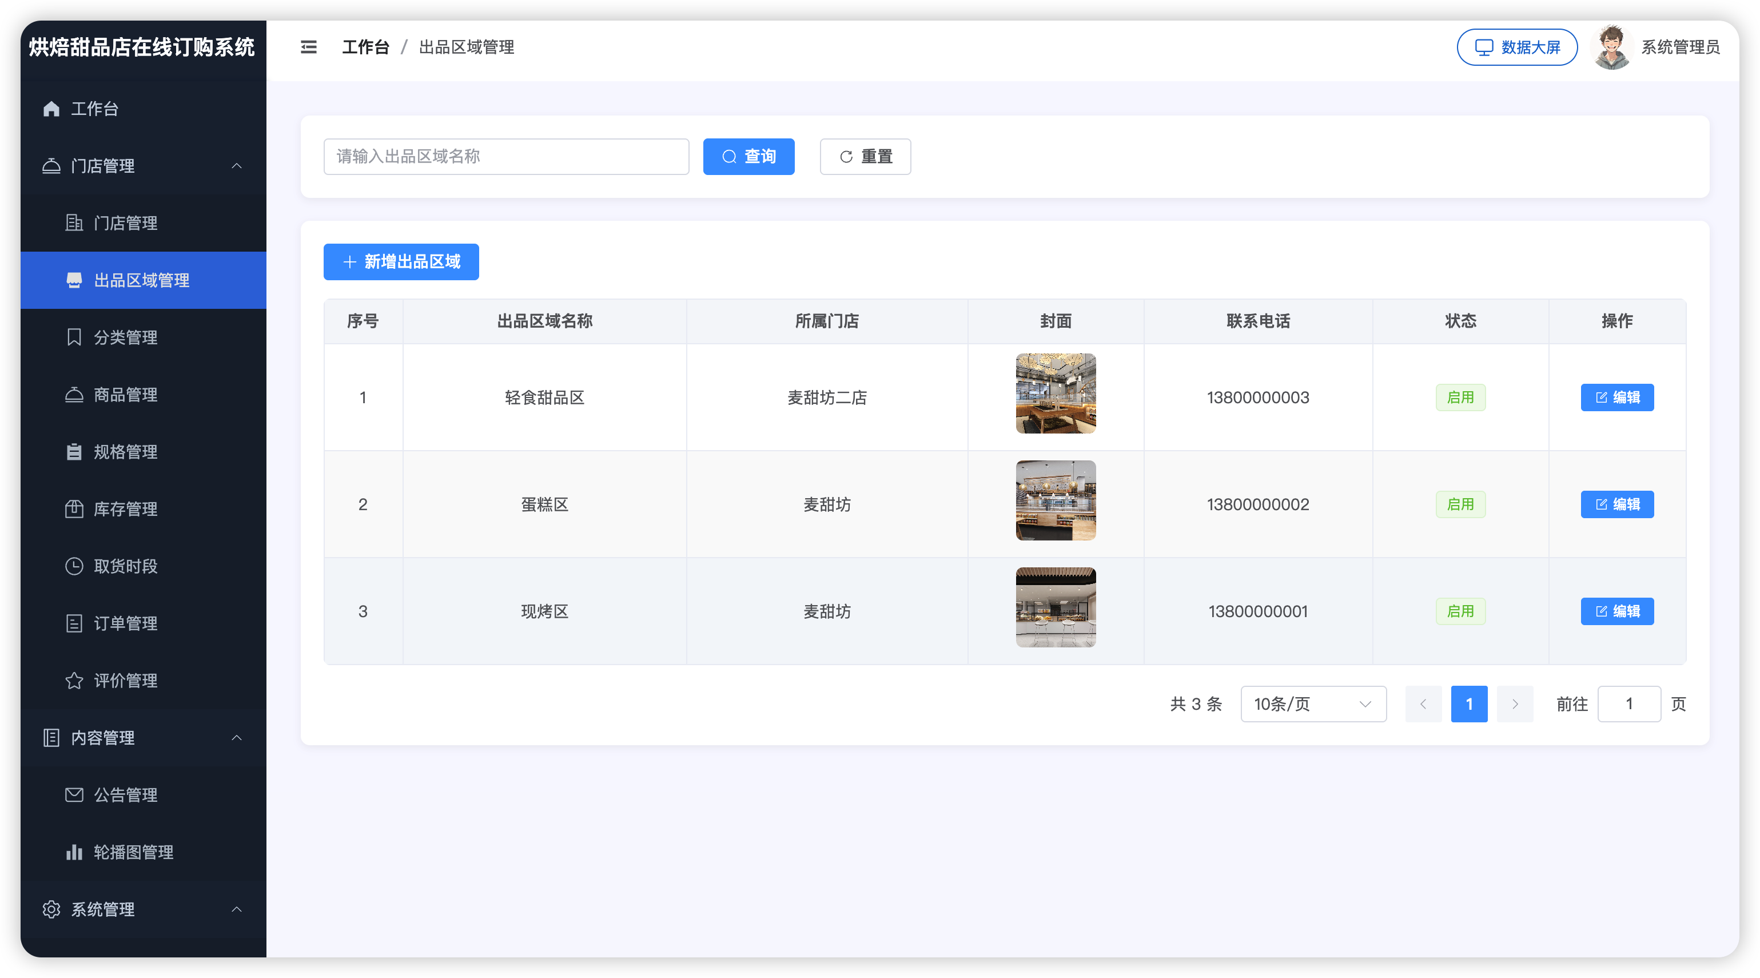Click the 麦甜坊二店 store cell

[x=827, y=397]
